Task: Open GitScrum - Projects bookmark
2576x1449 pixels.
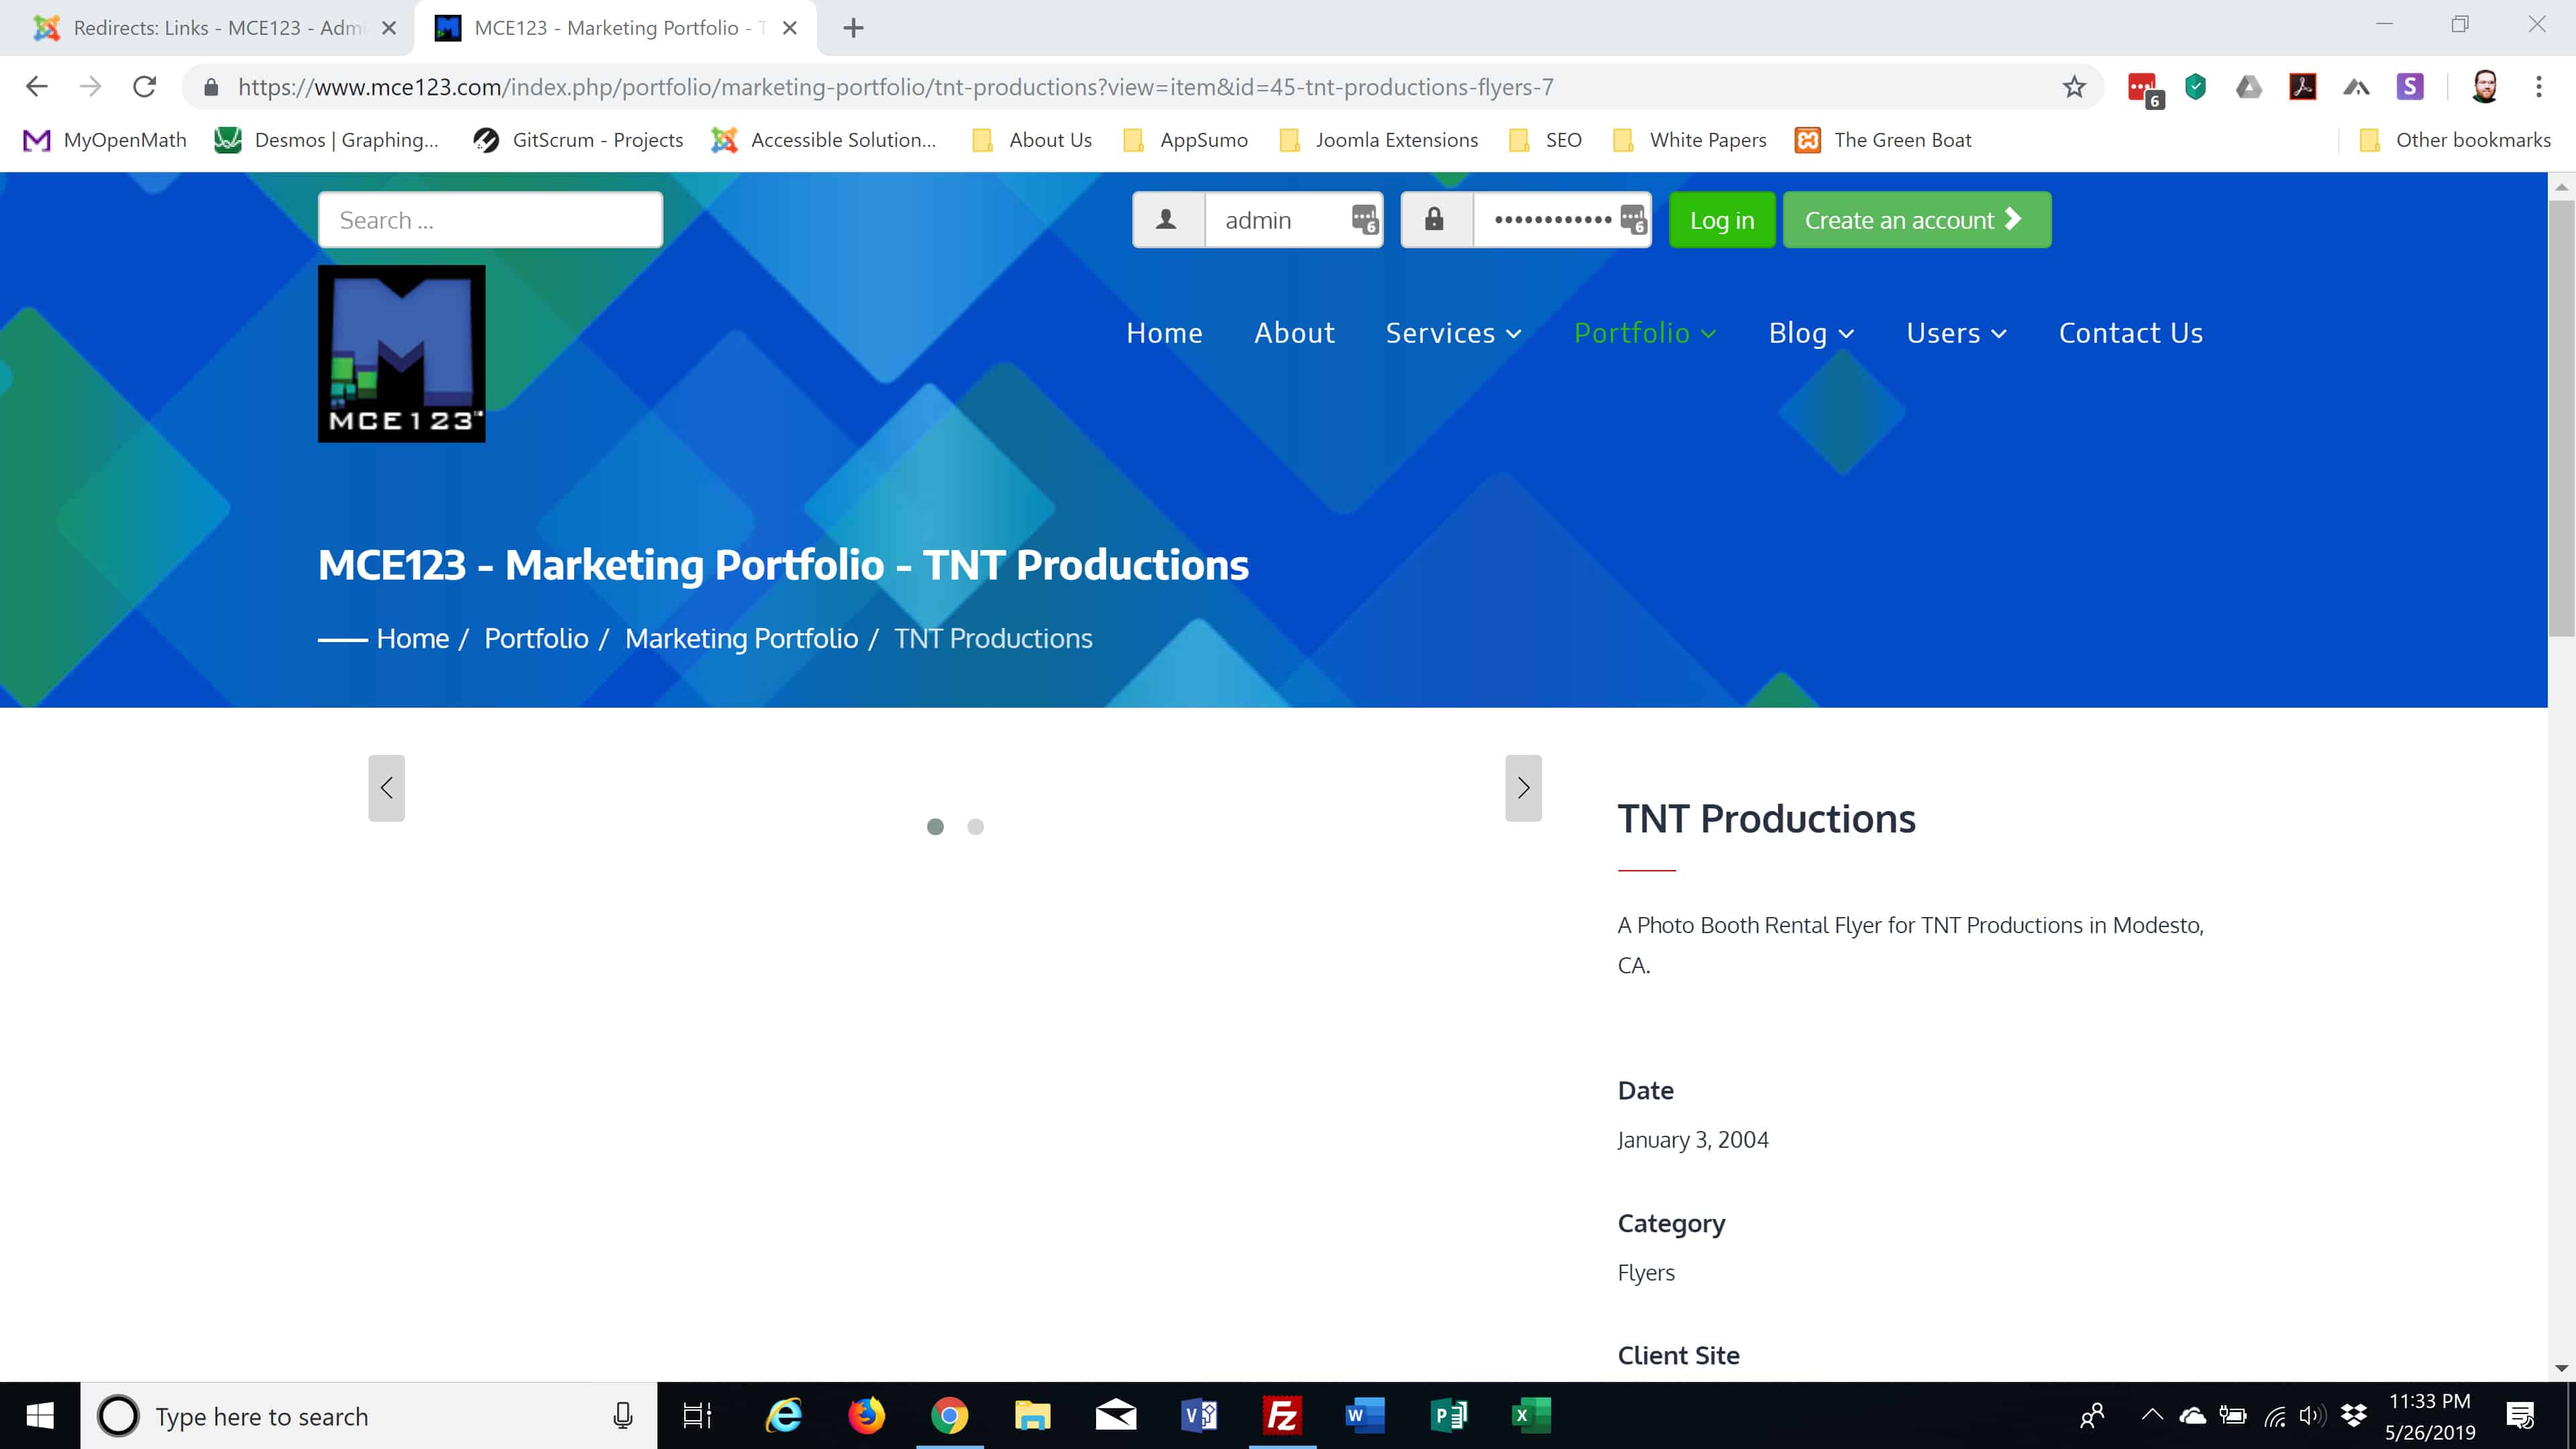Action: point(578,140)
